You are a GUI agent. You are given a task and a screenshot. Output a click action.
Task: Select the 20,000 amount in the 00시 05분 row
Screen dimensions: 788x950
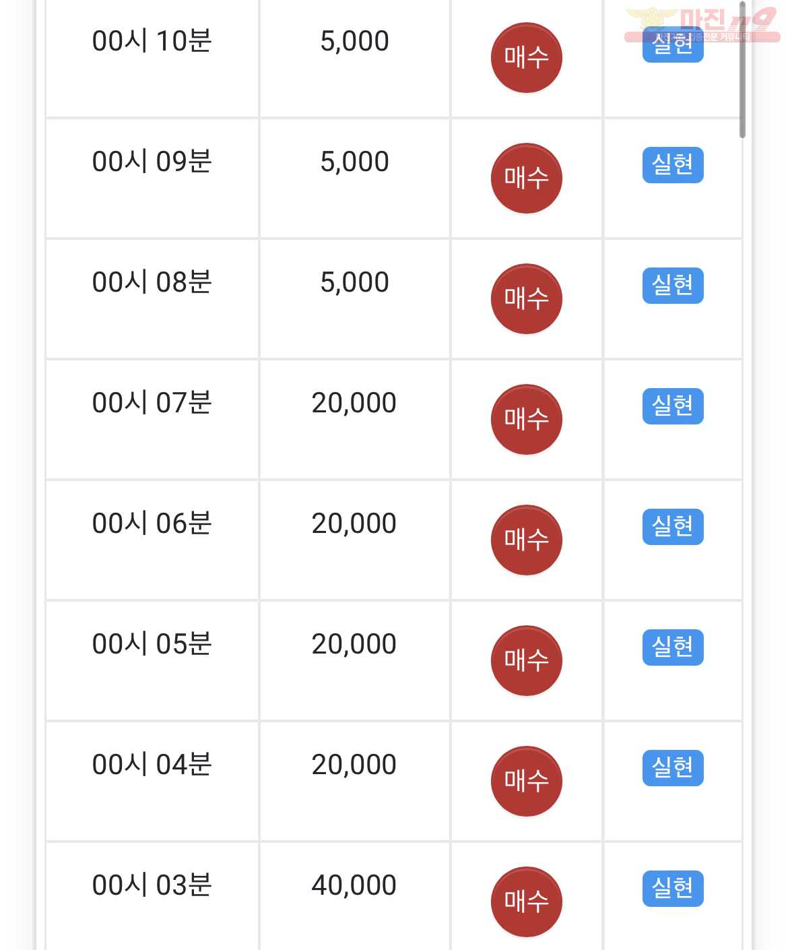click(x=354, y=645)
